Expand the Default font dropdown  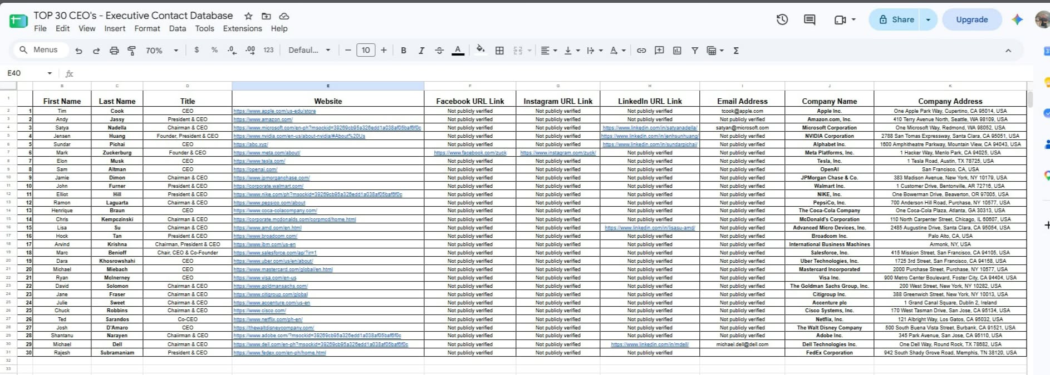pos(309,50)
